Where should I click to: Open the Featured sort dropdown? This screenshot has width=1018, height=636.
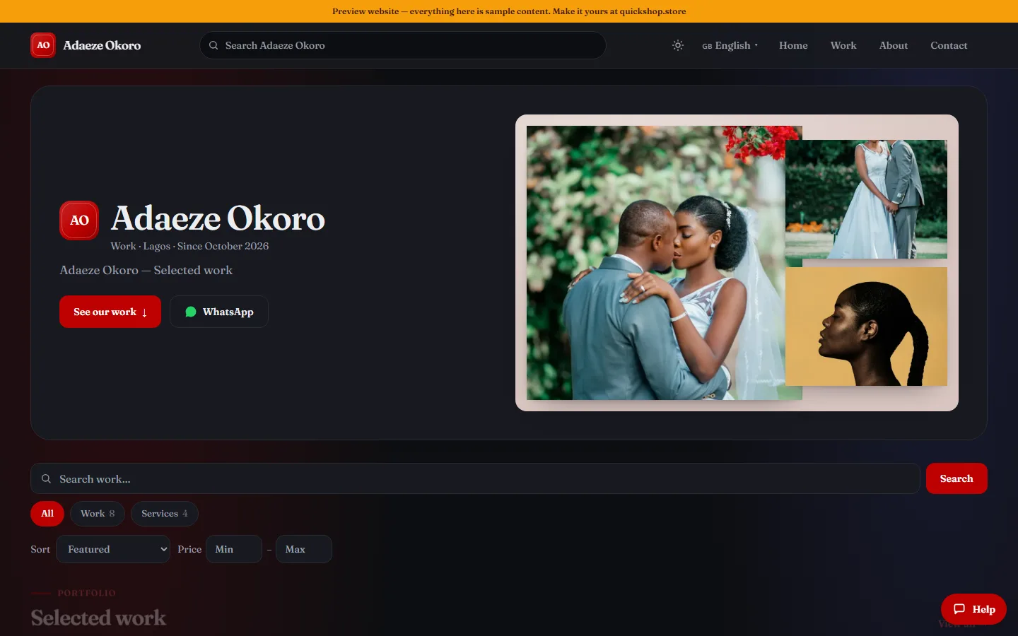(113, 549)
